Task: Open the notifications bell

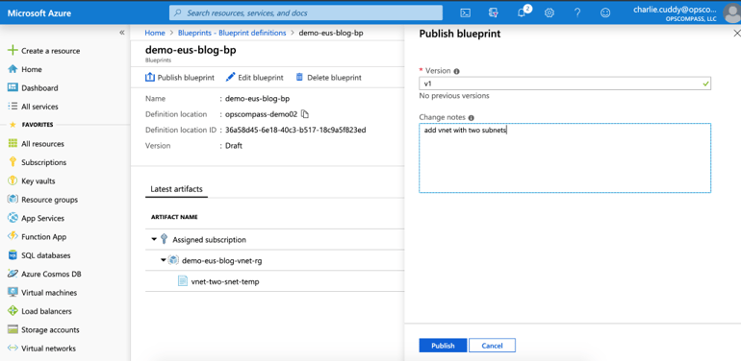Action: pyautogui.click(x=523, y=12)
